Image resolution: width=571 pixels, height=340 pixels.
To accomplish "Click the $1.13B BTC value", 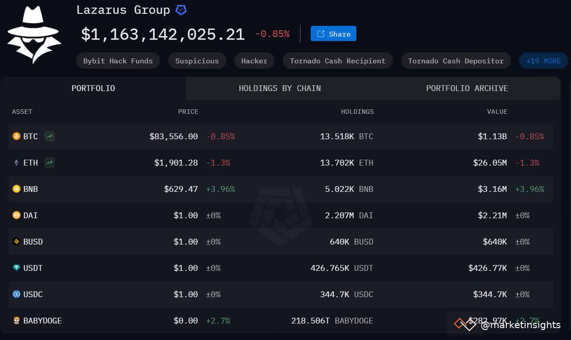I will click(492, 136).
